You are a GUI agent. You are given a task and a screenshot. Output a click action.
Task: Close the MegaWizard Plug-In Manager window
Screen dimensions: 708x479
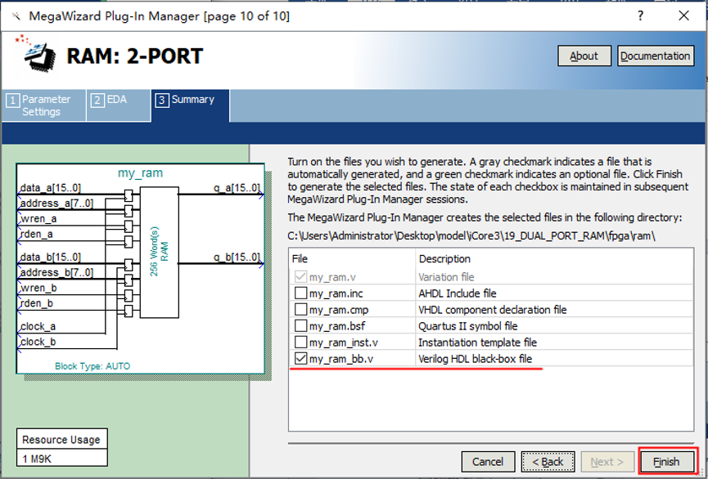tap(683, 16)
